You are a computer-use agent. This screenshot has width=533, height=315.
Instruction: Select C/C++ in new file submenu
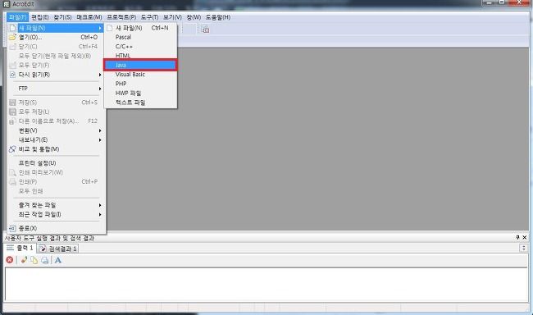click(140, 46)
